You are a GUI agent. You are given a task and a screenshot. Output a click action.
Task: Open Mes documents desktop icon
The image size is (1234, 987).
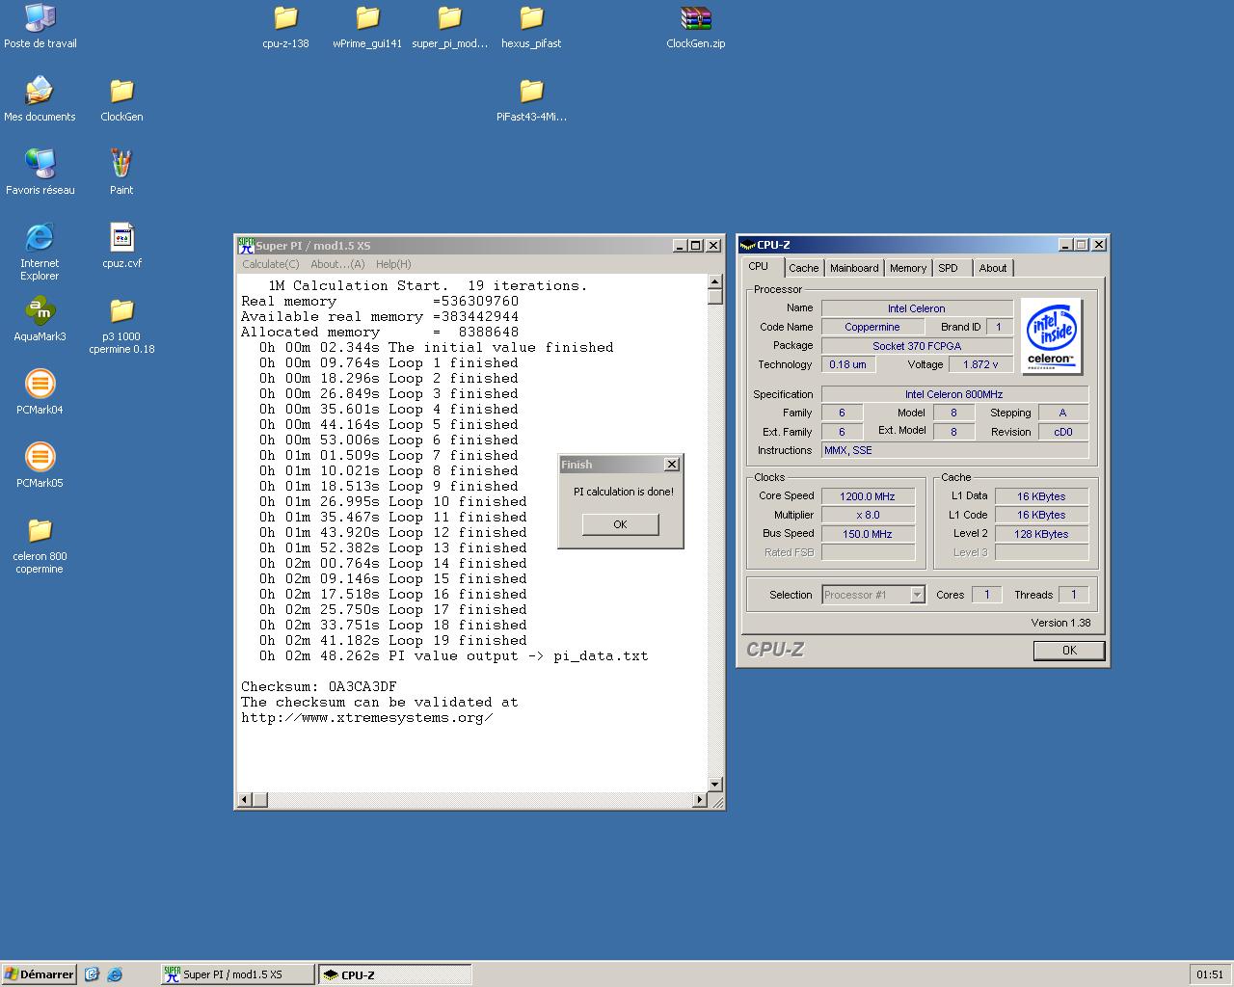40,99
